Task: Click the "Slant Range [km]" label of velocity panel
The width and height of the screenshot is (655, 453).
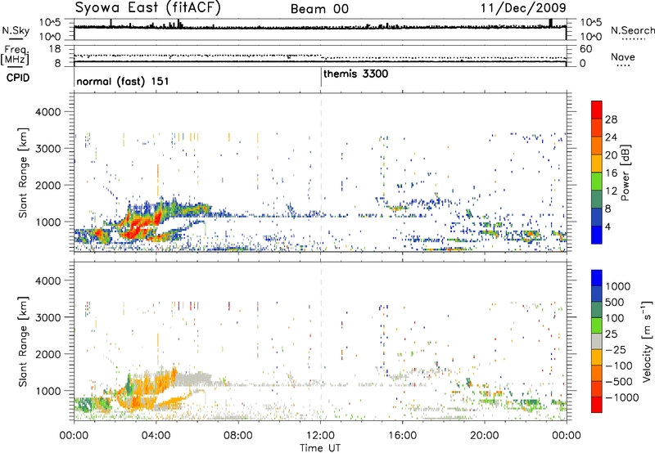Action: point(23,341)
